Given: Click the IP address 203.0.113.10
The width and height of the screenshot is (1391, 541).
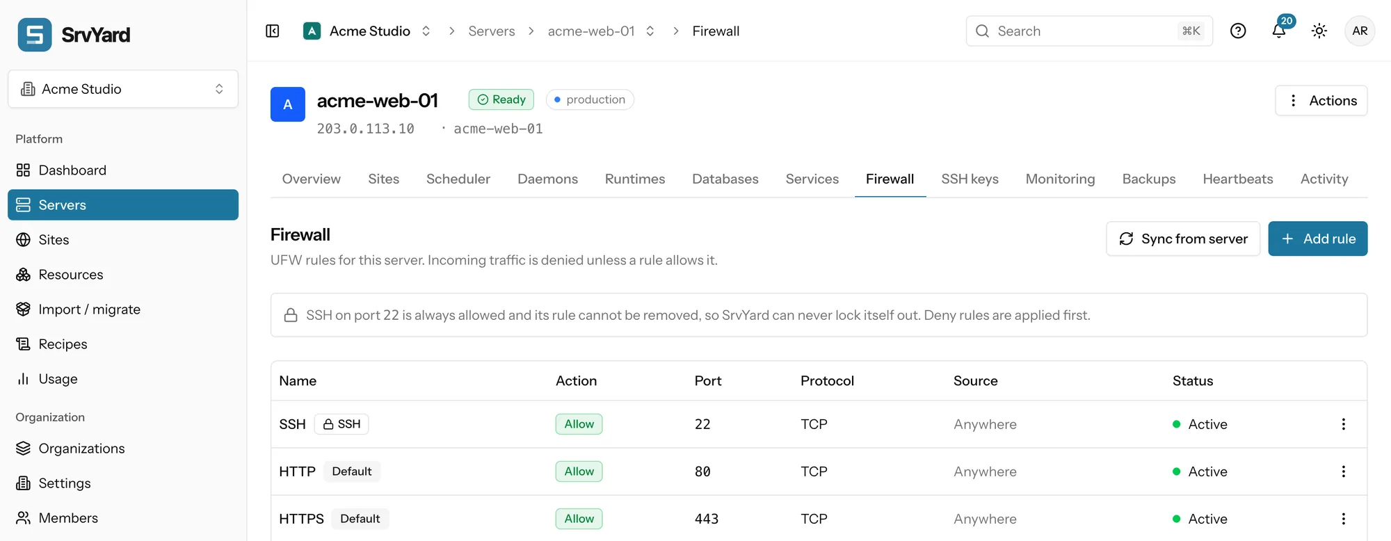Looking at the screenshot, I should [366, 129].
